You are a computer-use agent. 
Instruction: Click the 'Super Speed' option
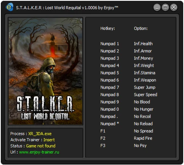[x=146, y=95]
